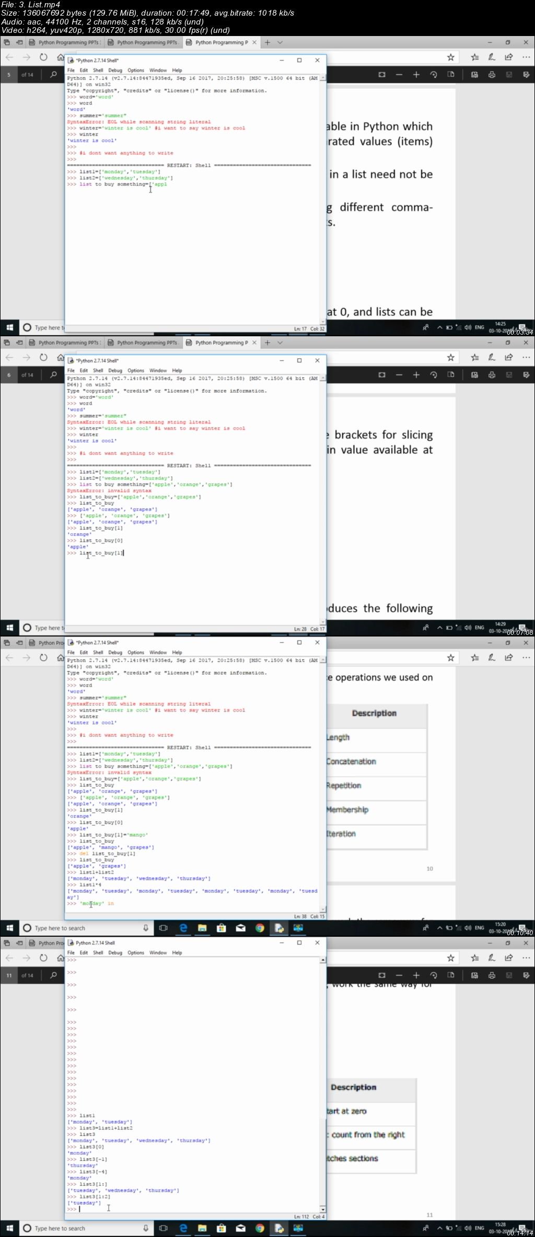Click 'Ln: 38 Col: 15' in shell status bar
The height and width of the screenshot is (1237, 535).
309,916
